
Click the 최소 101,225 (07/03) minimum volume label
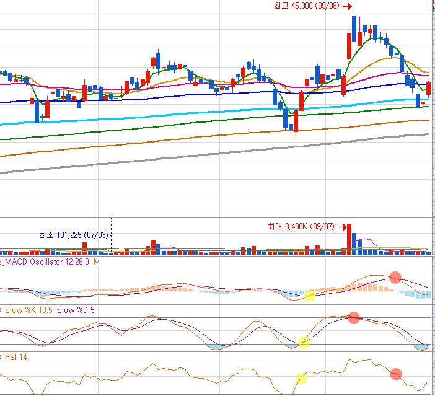click(x=74, y=235)
